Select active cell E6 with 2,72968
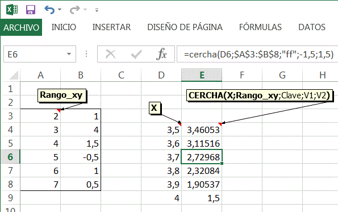 coord(202,157)
